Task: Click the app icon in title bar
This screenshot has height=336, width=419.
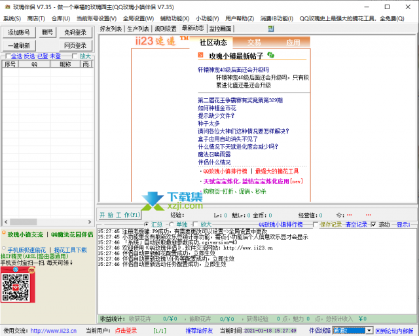Action: point(6,6)
